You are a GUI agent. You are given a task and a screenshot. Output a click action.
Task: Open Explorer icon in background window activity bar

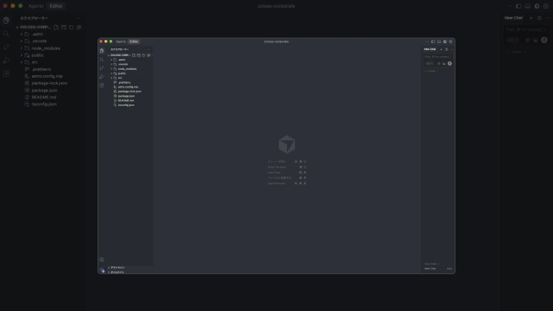click(x=6, y=20)
